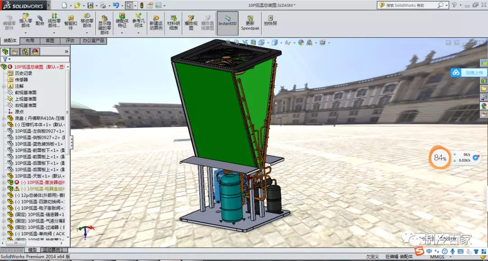Open the FeatureManager design tree tab
The image size is (488, 261).
[5, 51]
